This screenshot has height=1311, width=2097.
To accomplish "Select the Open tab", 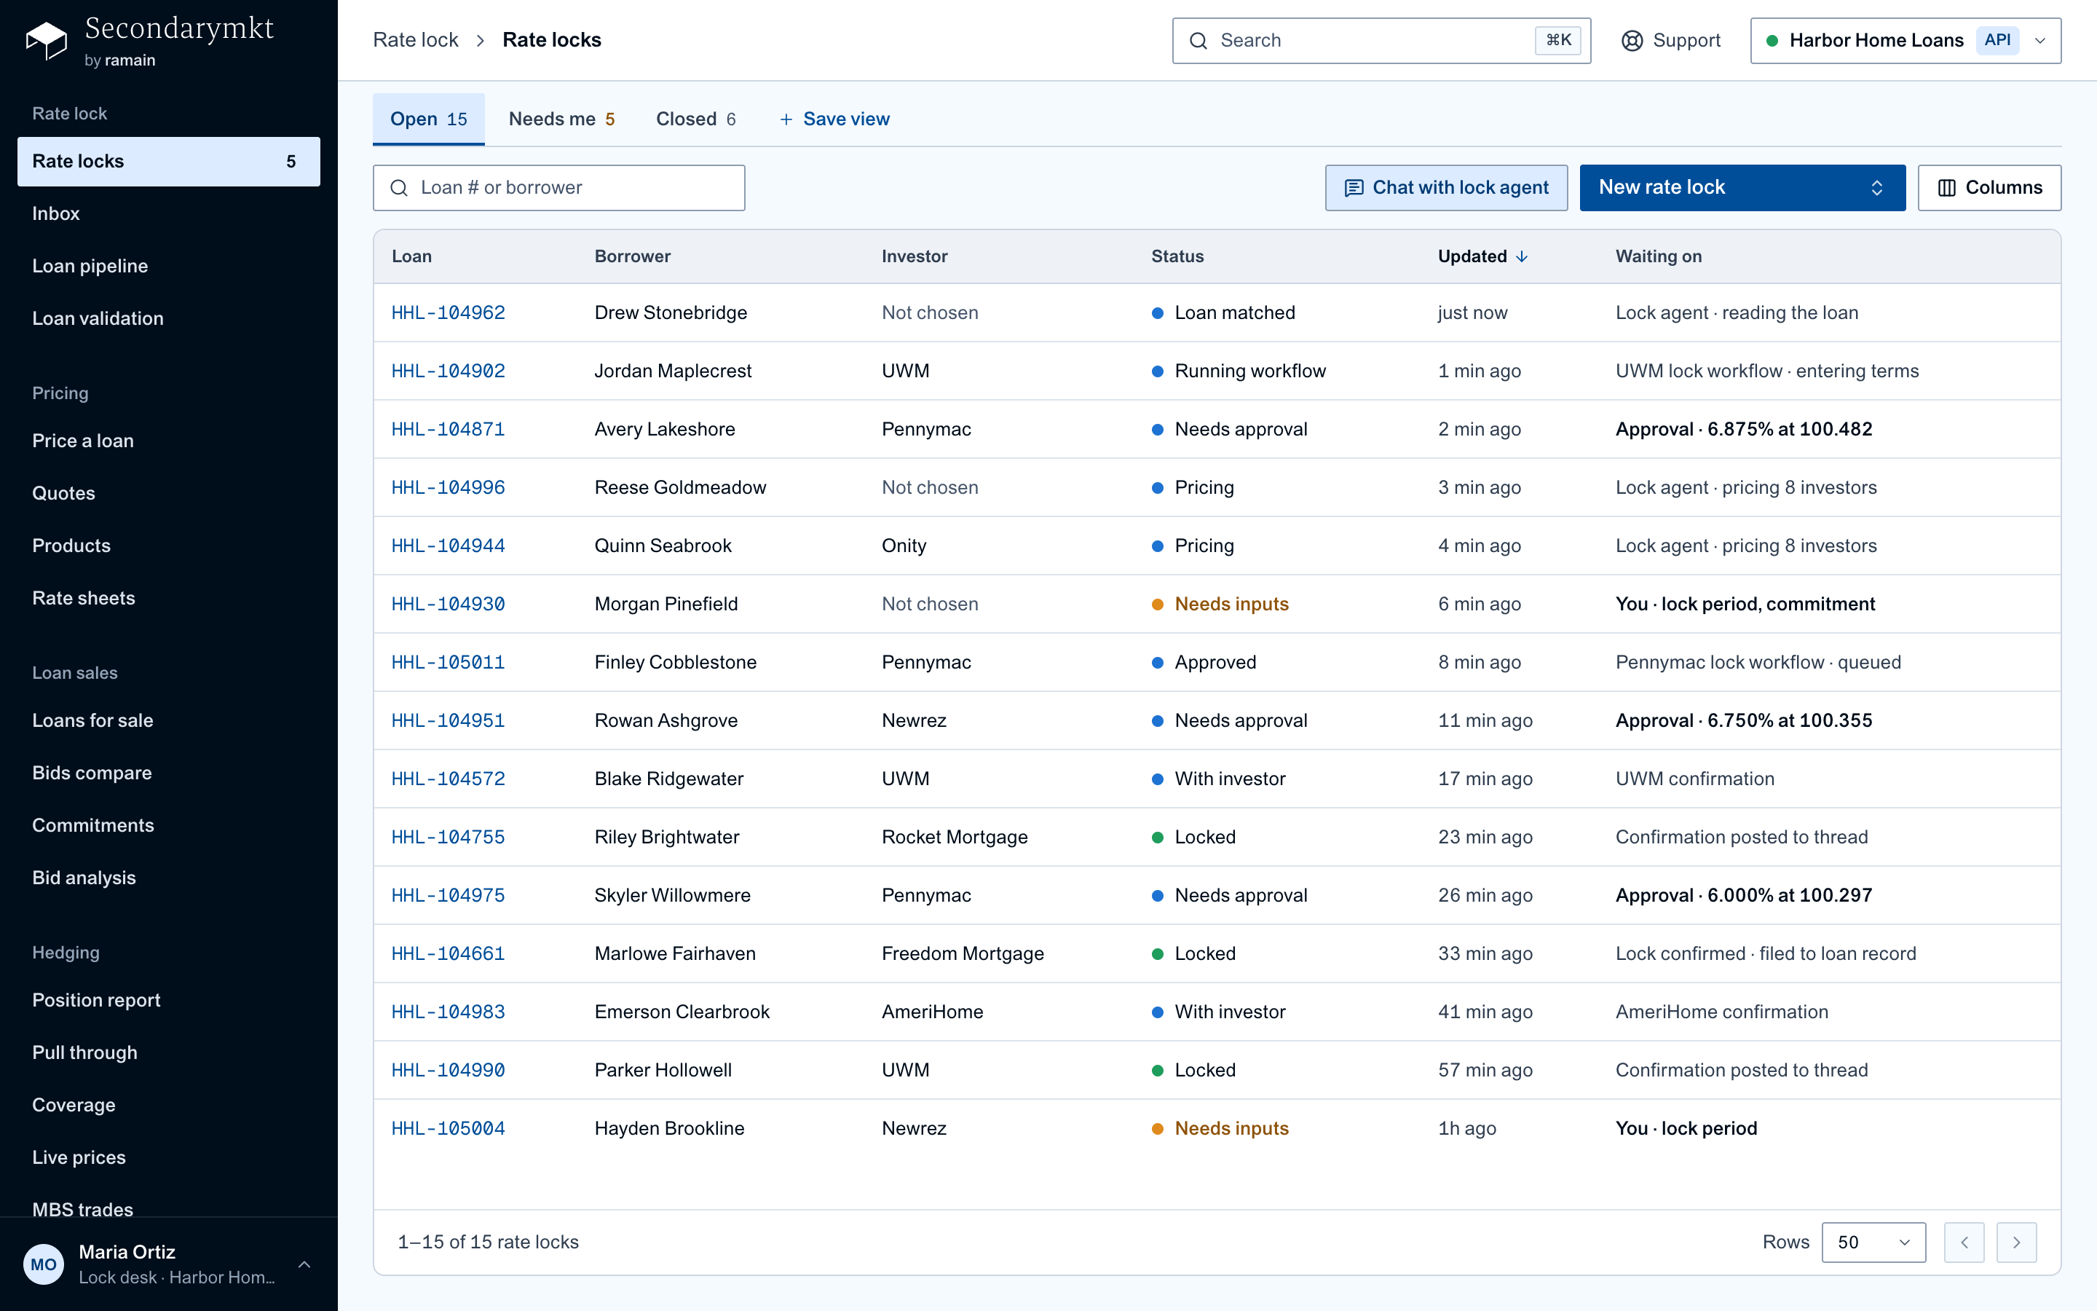I will 428,119.
